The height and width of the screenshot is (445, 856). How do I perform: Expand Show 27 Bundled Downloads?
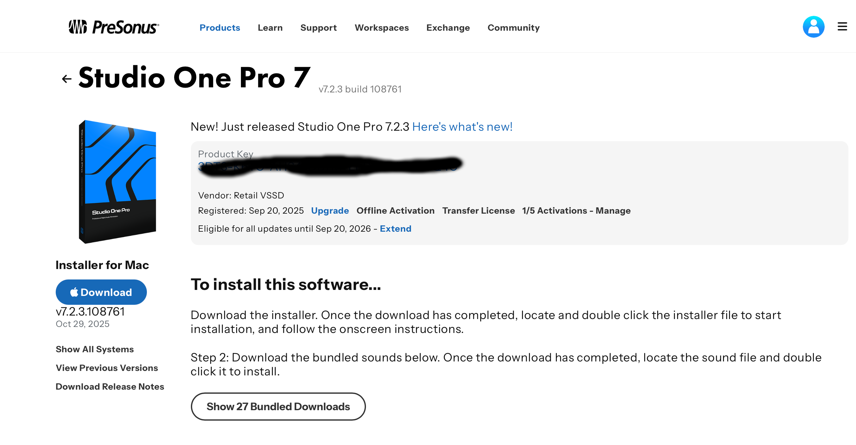(x=278, y=406)
